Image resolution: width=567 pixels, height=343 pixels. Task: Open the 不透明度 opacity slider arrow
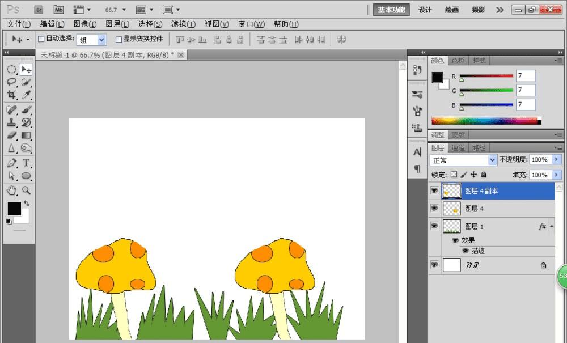coord(557,160)
